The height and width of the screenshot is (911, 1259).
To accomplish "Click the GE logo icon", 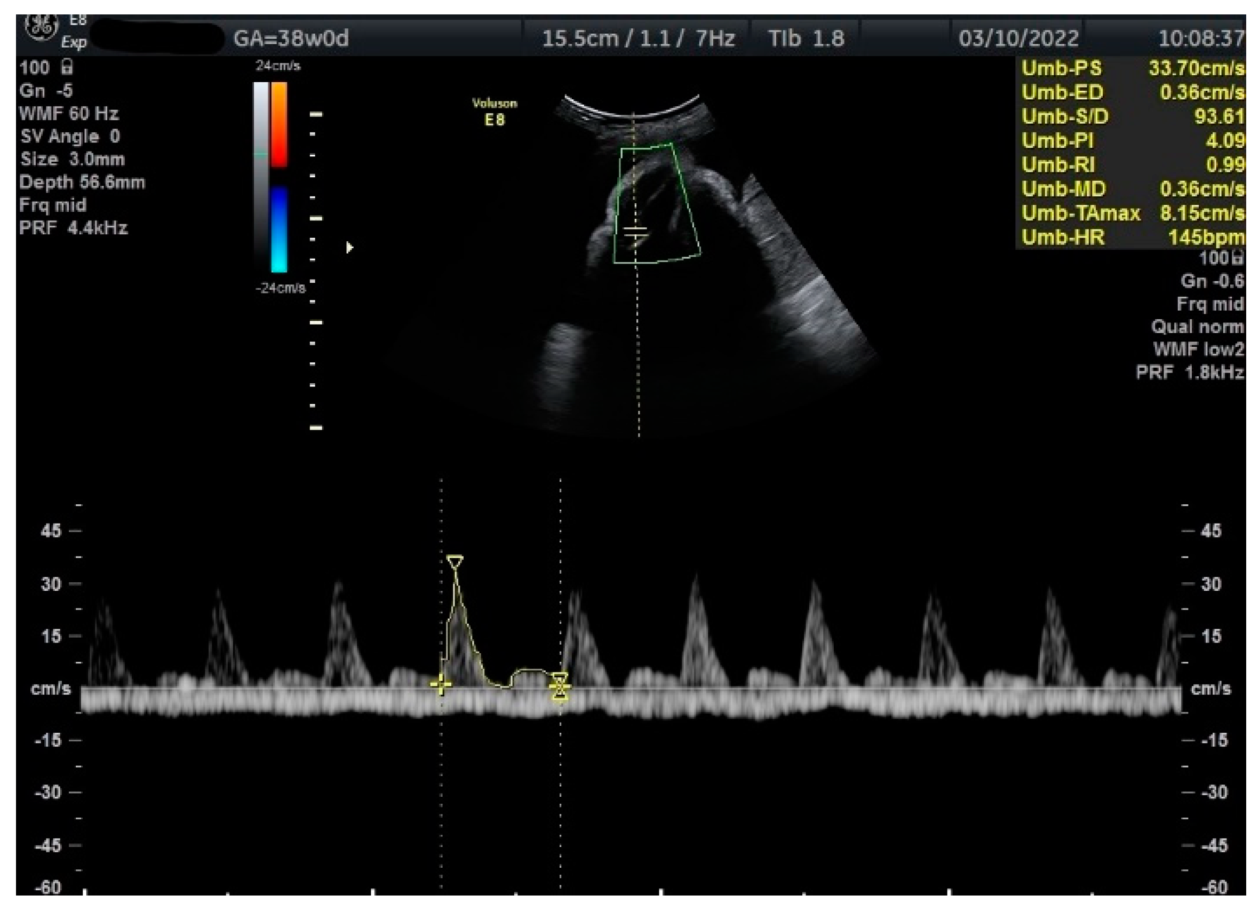I will click(x=41, y=29).
